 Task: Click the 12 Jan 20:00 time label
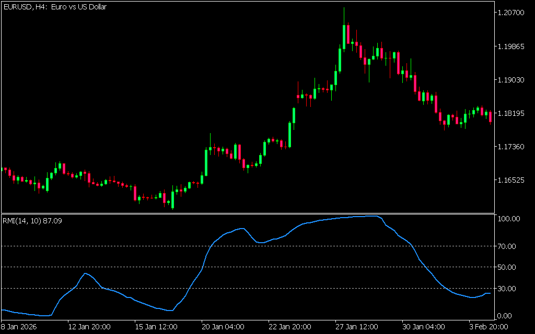tap(89, 327)
